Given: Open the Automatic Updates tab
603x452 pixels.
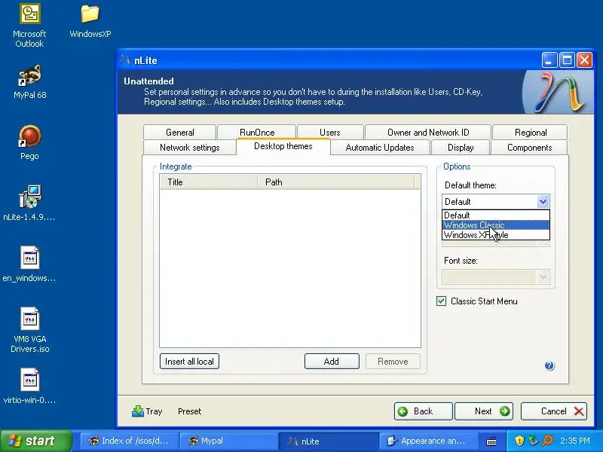Looking at the screenshot, I should pos(380,148).
